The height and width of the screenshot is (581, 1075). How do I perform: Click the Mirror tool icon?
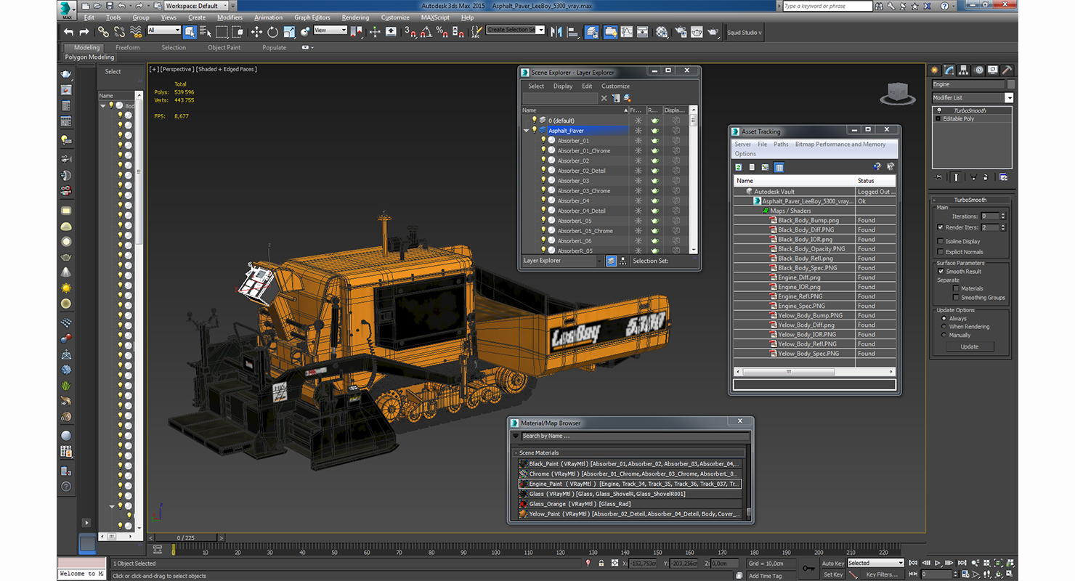click(x=556, y=32)
